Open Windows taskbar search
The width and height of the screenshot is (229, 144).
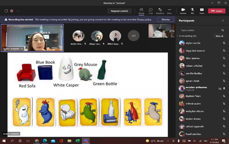pyautogui.click(x=12, y=141)
